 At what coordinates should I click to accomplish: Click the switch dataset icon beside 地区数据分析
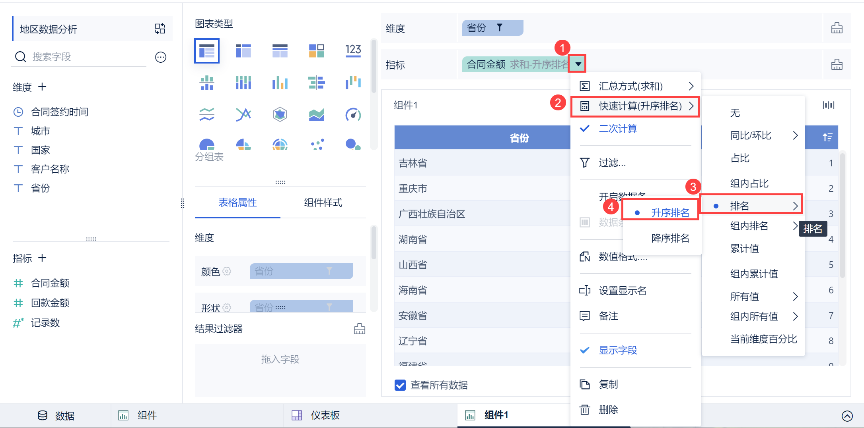(160, 29)
